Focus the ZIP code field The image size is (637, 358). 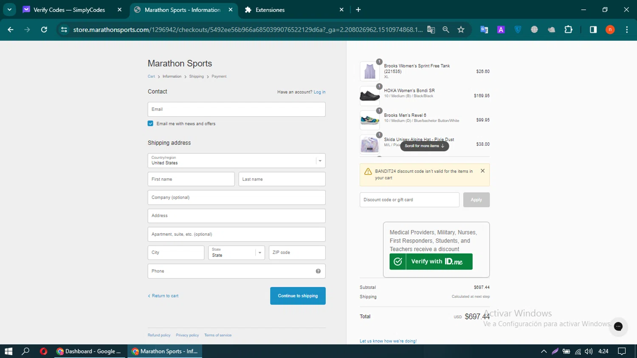coord(297,253)
